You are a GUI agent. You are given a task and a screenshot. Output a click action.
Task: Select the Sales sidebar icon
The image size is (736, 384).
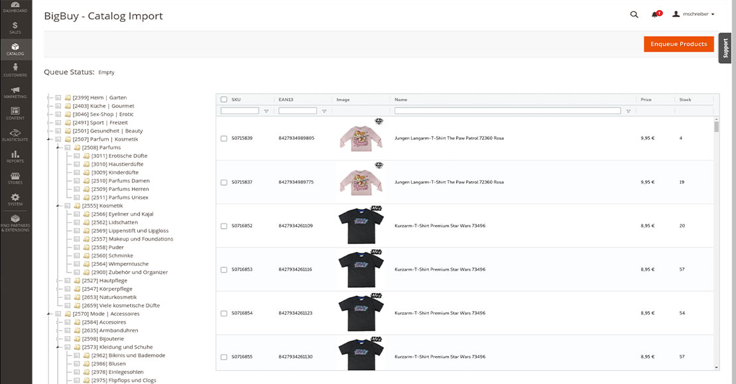pyautogui.click(x=16, y=28)
